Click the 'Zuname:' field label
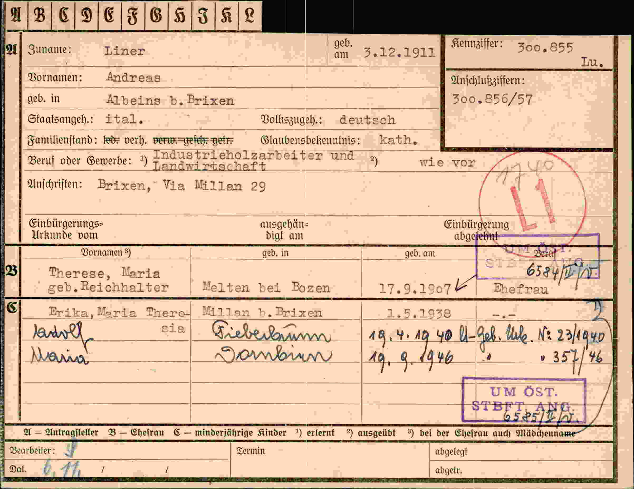Viewport: 634px width, 489px height. tap(49, 50)
